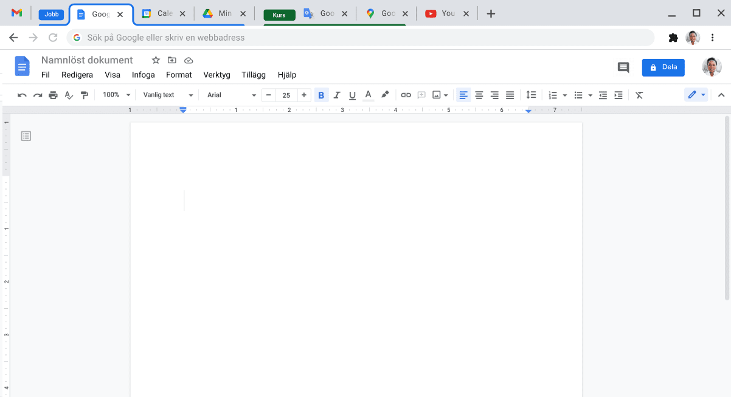Open the Infoga menu
The width and height of the screenshot is (731, 397).
coord(144,75)
